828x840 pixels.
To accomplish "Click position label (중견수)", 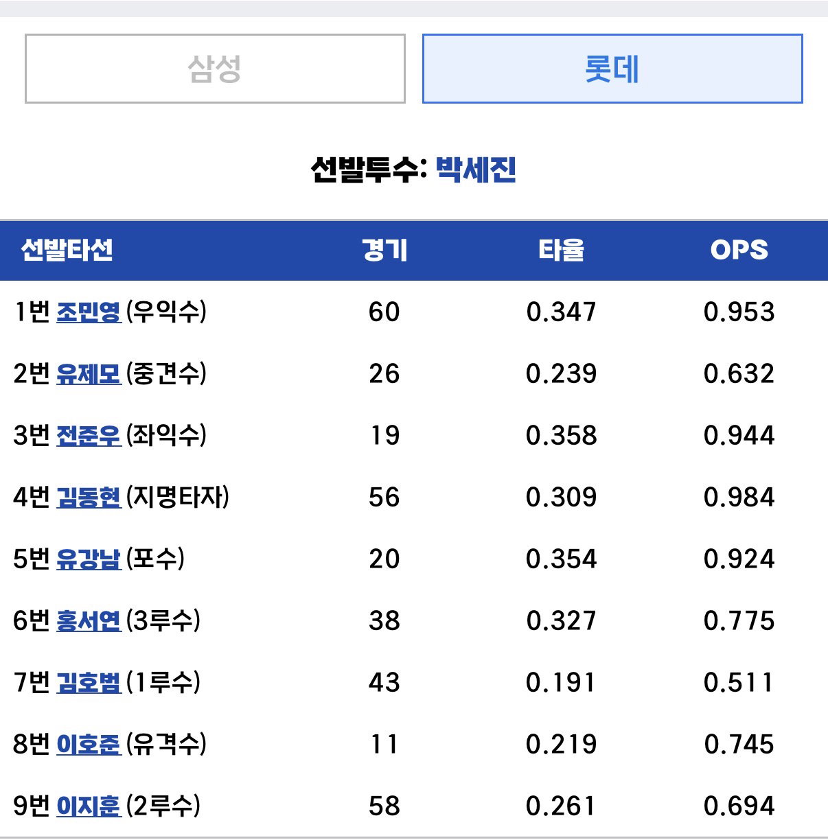I will point(166,374).
